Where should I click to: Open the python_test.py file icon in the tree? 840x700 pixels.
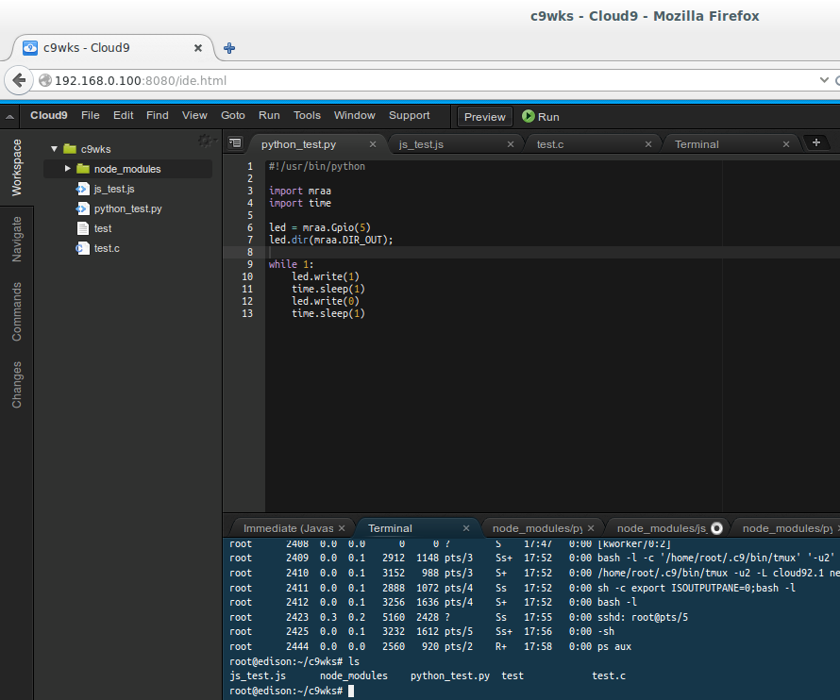coord(81,208)
